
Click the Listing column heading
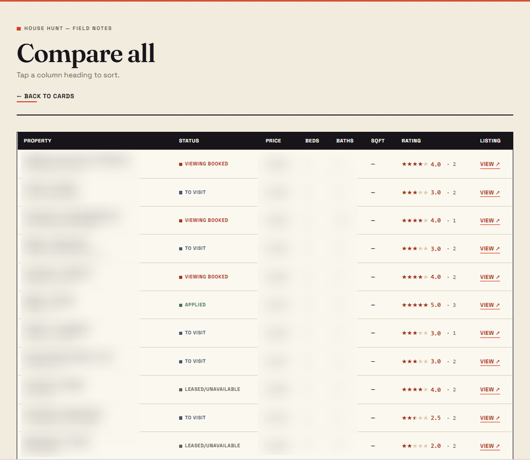pyautogui.click(x=490, y=141)
